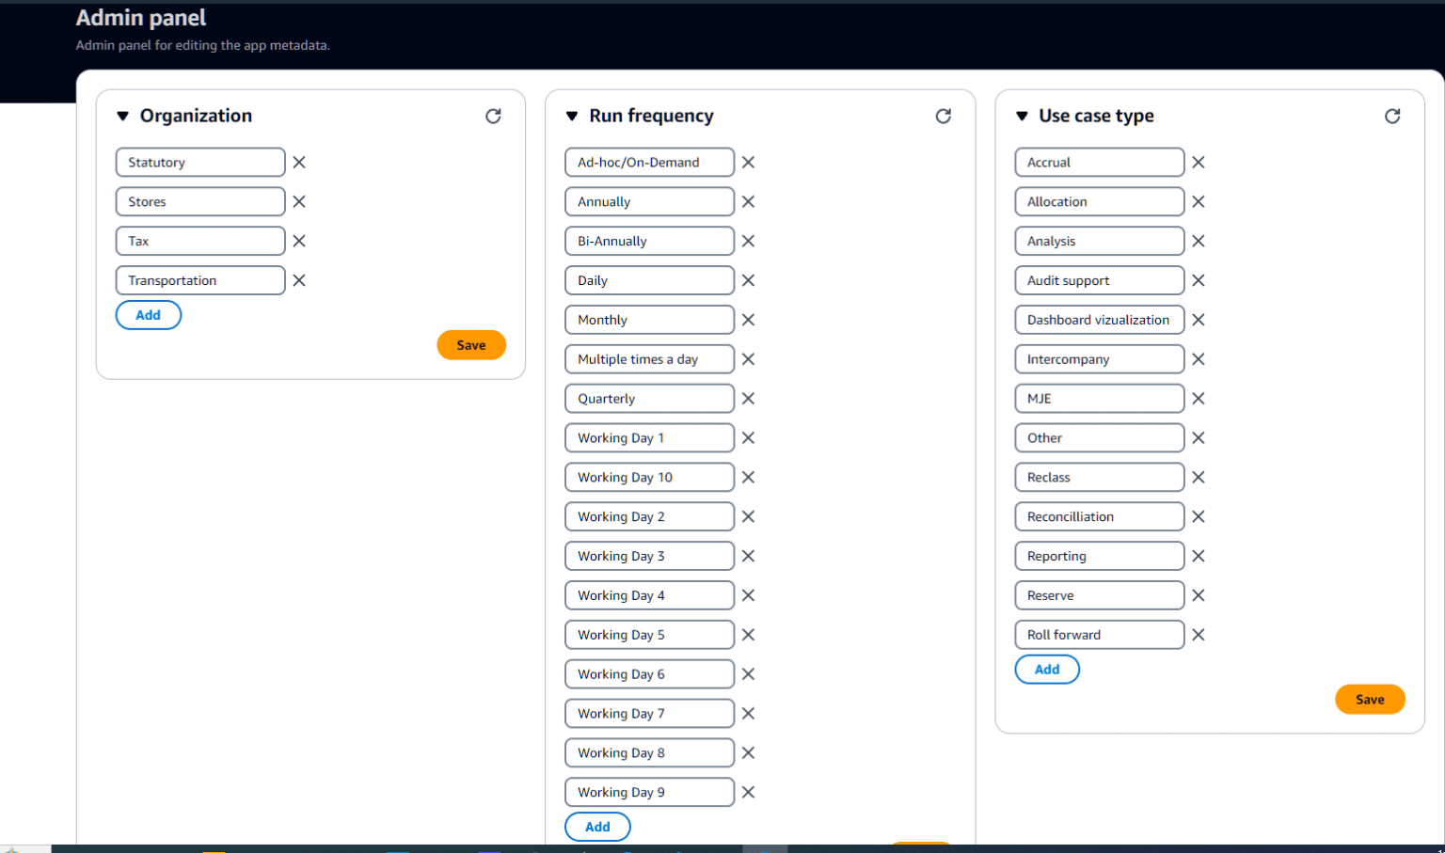
Task: Remove the Statutory organization entry
Action: point(299,162)
